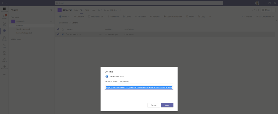
Task: Clear the 1 selected indicator
Action: pos(242,17)
